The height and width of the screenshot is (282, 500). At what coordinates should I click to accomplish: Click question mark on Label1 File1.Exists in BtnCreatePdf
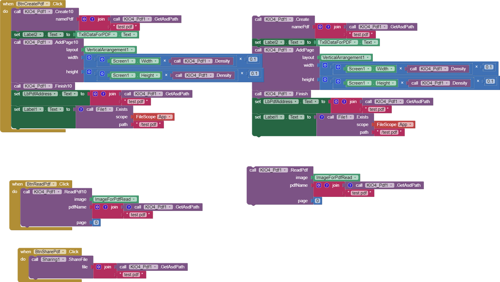pos(80,109)
